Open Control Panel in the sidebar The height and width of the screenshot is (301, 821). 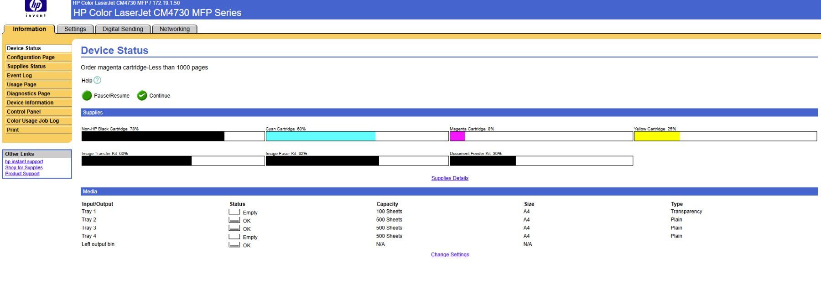(x=38, y=112)
